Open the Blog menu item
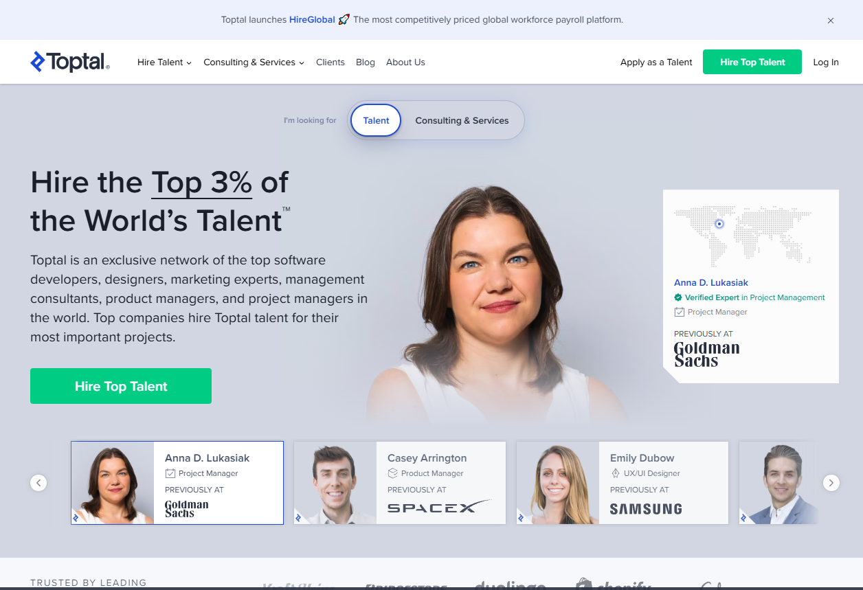Viewport: 863px width, 590px height. (x=365, y=62)
